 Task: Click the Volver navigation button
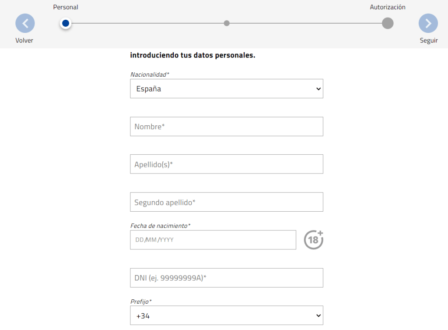pos(25,23)
